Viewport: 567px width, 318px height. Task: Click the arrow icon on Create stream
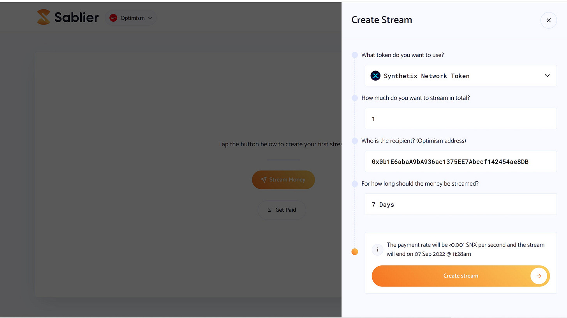coord(539,276)
